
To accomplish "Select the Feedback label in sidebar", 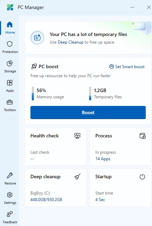I will 10,222.
